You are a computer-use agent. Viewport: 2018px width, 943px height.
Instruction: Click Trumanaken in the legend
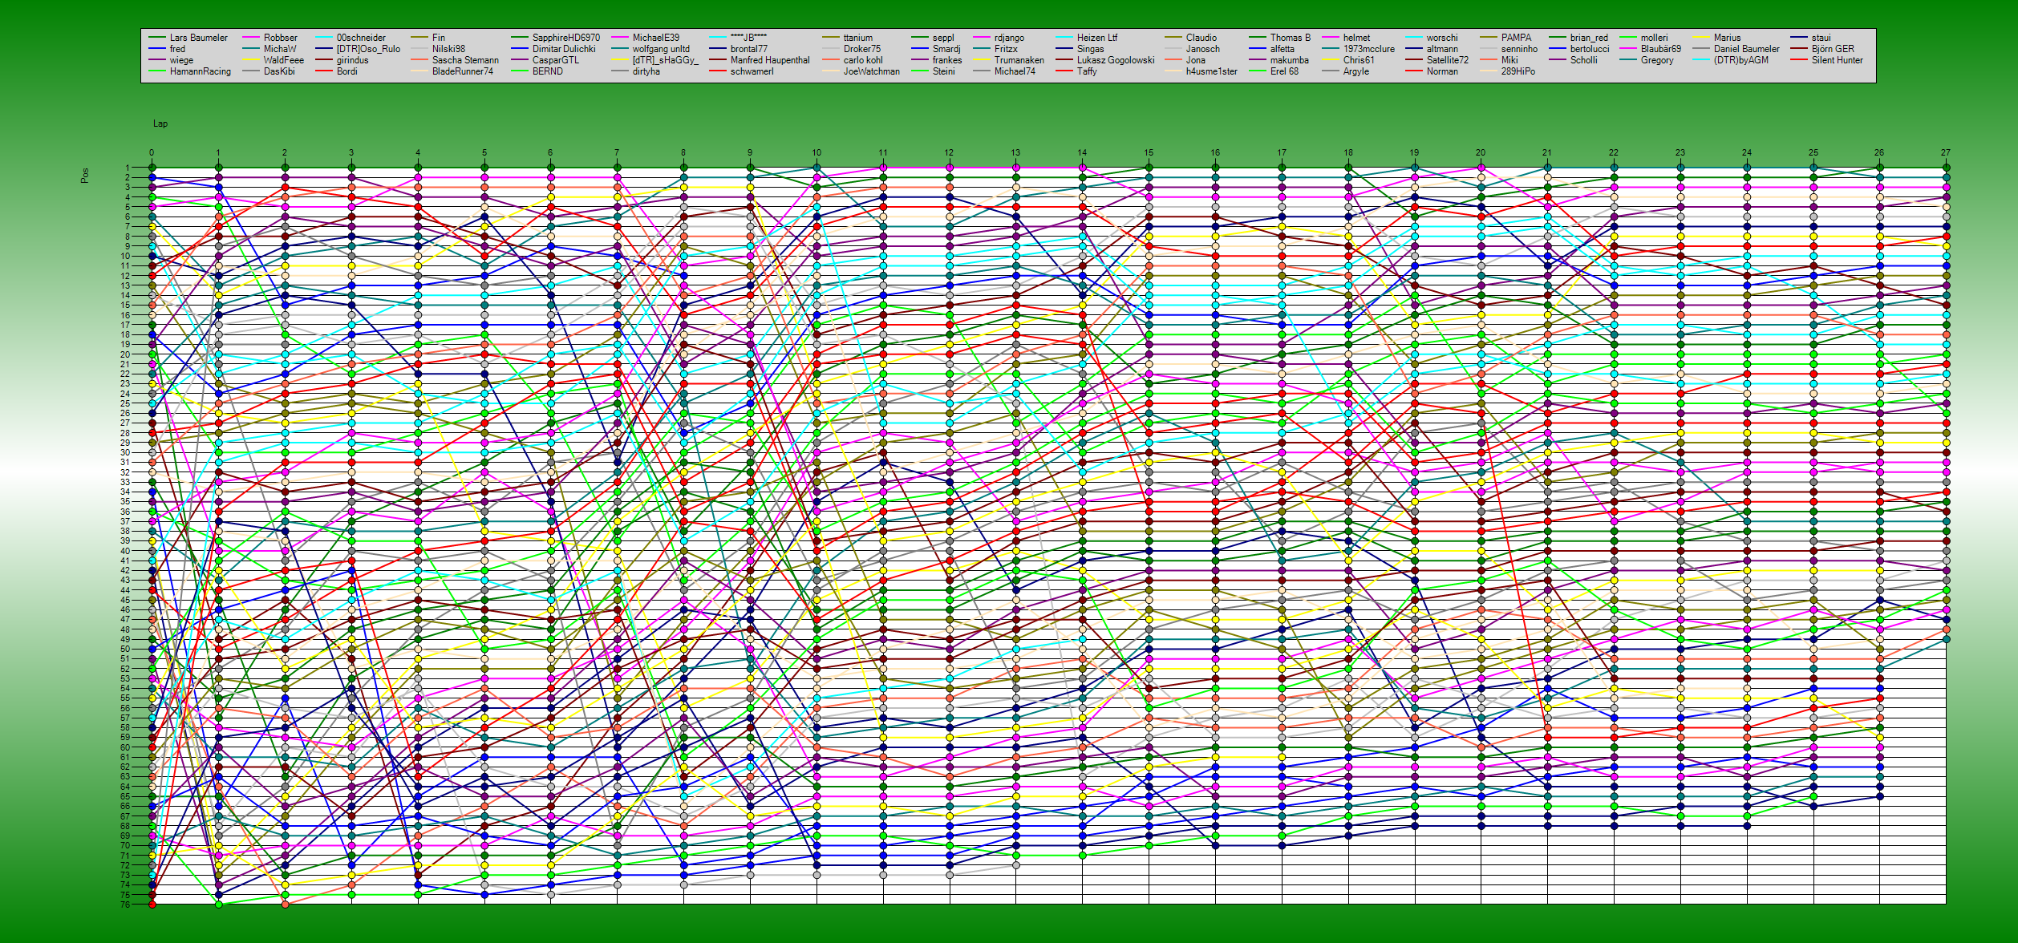click(x=1019, y=60)
